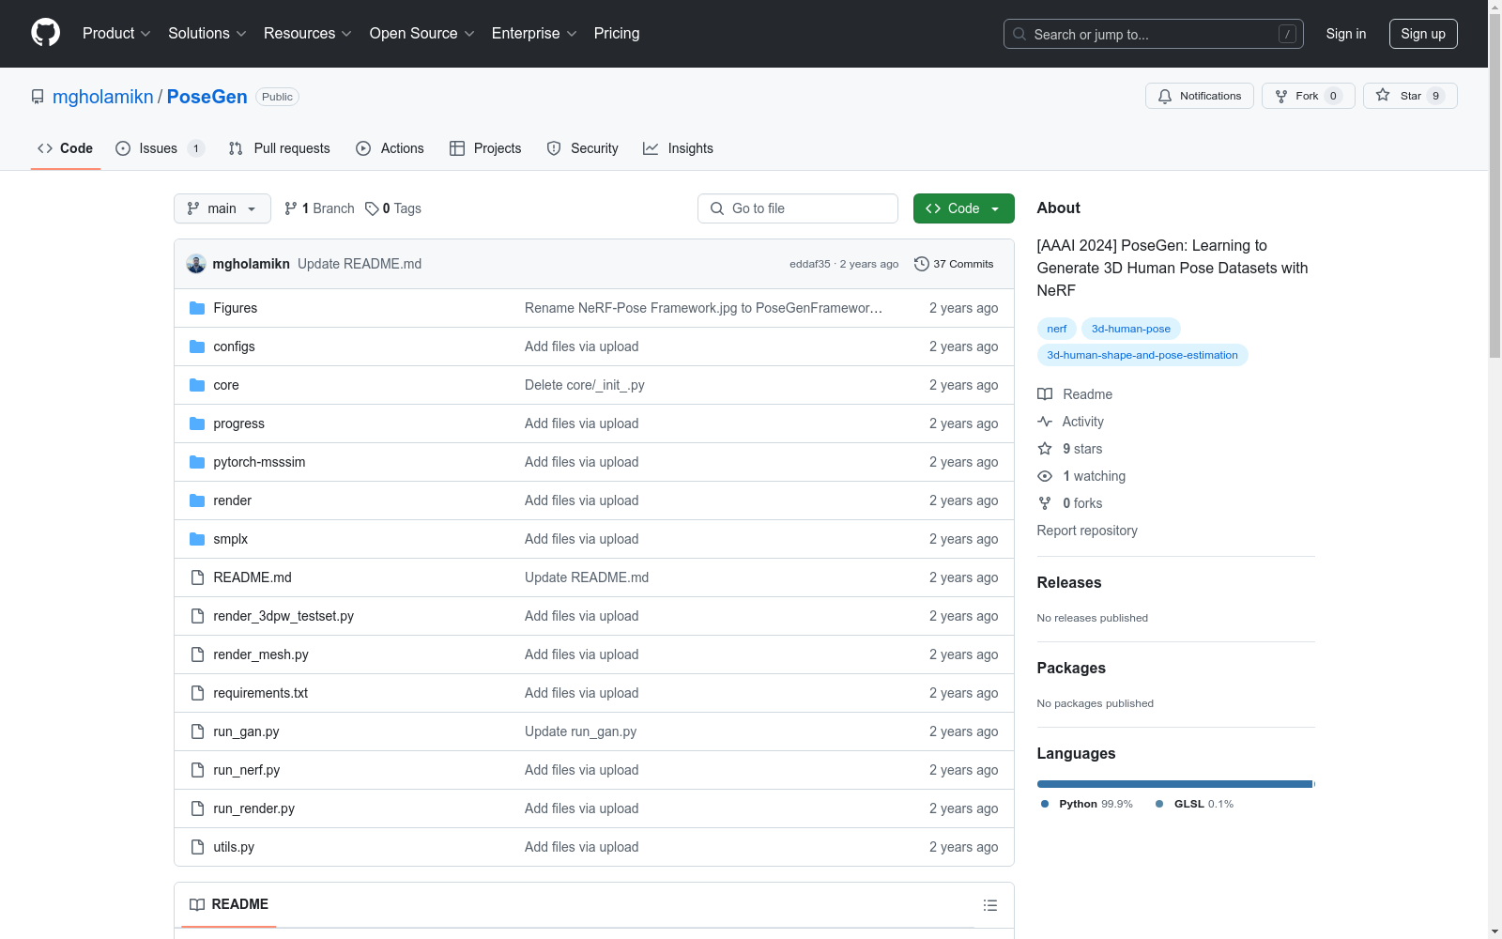
Task: Click the README book icon tab
Action: pos(197,904)
